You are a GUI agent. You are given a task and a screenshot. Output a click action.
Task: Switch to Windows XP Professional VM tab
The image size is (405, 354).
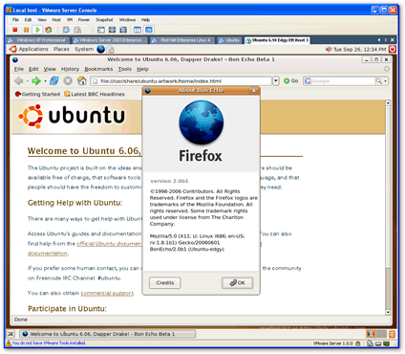pos(38,40)
